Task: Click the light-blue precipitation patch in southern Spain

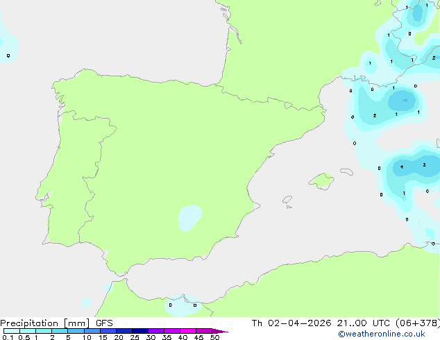Action: click(190, 219)
